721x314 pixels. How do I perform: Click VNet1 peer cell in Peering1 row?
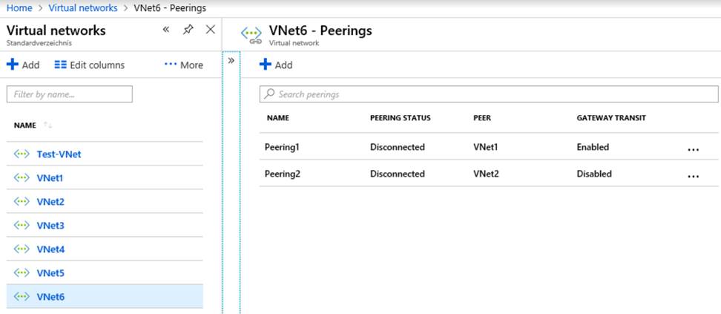coord(486,147)
